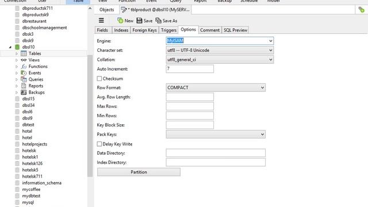Enable the Checksum checkbox
368x207 pixels.
tap(99, 79)
